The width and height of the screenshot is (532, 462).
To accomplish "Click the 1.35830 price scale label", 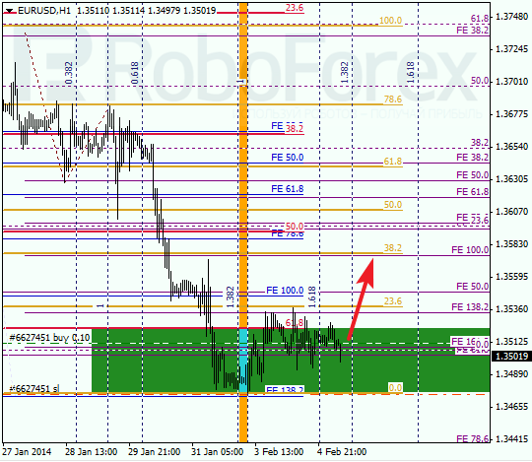I will [512, 244].
